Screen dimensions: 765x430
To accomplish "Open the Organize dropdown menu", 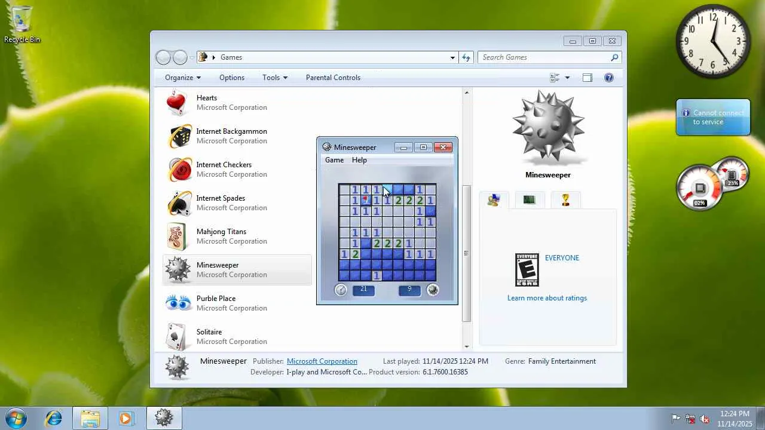I will (183, 78).
